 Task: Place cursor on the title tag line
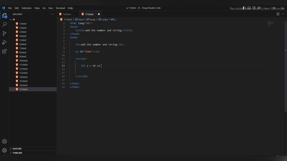click(x=104, y=30)
